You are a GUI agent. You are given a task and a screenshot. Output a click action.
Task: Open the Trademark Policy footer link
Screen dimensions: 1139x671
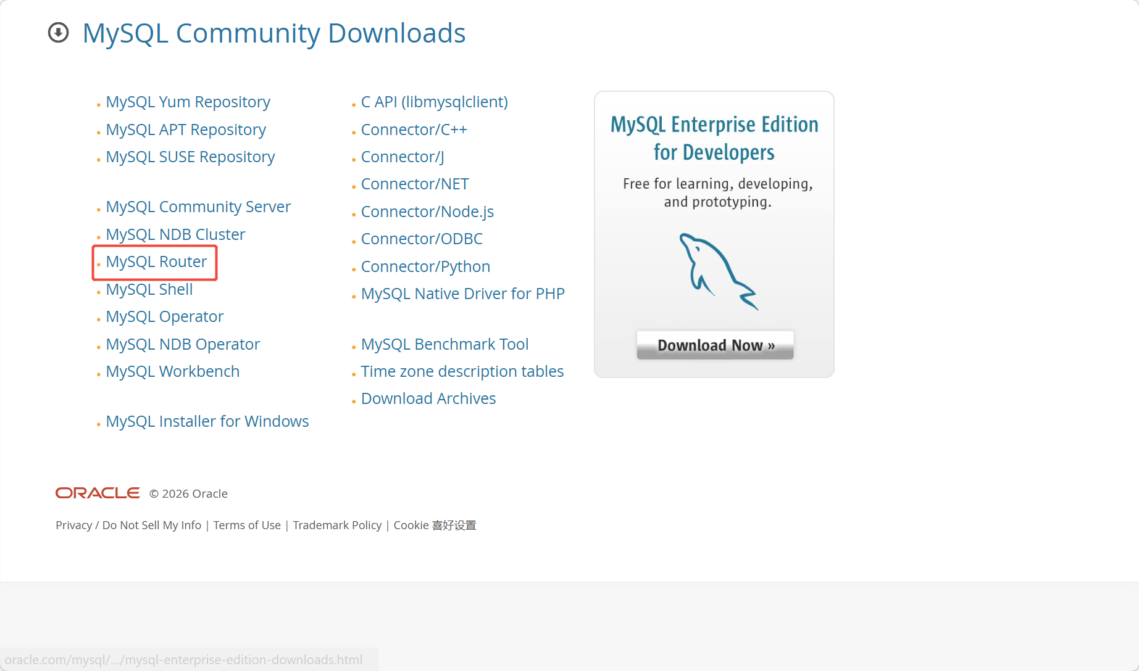pos(337,525)
